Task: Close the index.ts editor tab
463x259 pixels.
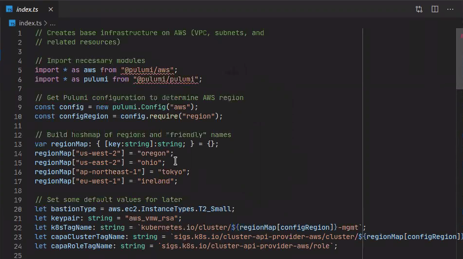Action: 51,9
